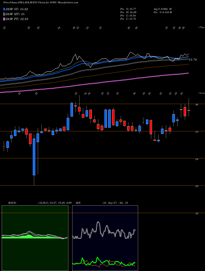Click the chart title mentioning SOHU MunafaSutra.com
This screenshot has width=205, height=271.
[41, 3]
